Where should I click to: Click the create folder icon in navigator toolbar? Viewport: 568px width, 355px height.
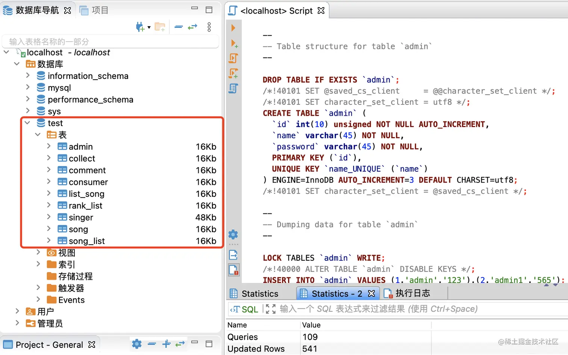click(160, 27)
